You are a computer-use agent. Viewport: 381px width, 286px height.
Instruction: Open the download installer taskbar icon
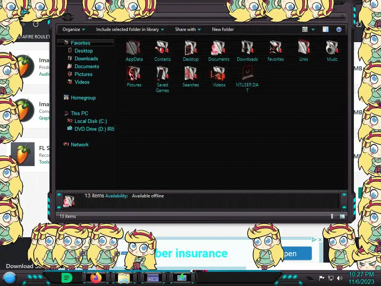[x=182, y=277]
